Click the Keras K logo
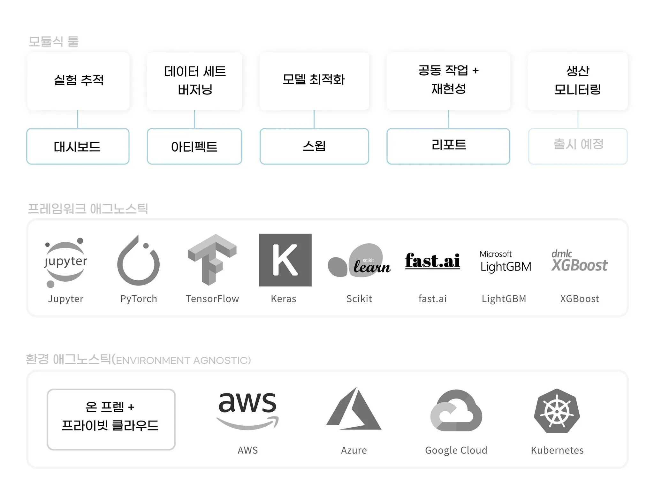The image size is (654, 494). [x=285, y=260]
